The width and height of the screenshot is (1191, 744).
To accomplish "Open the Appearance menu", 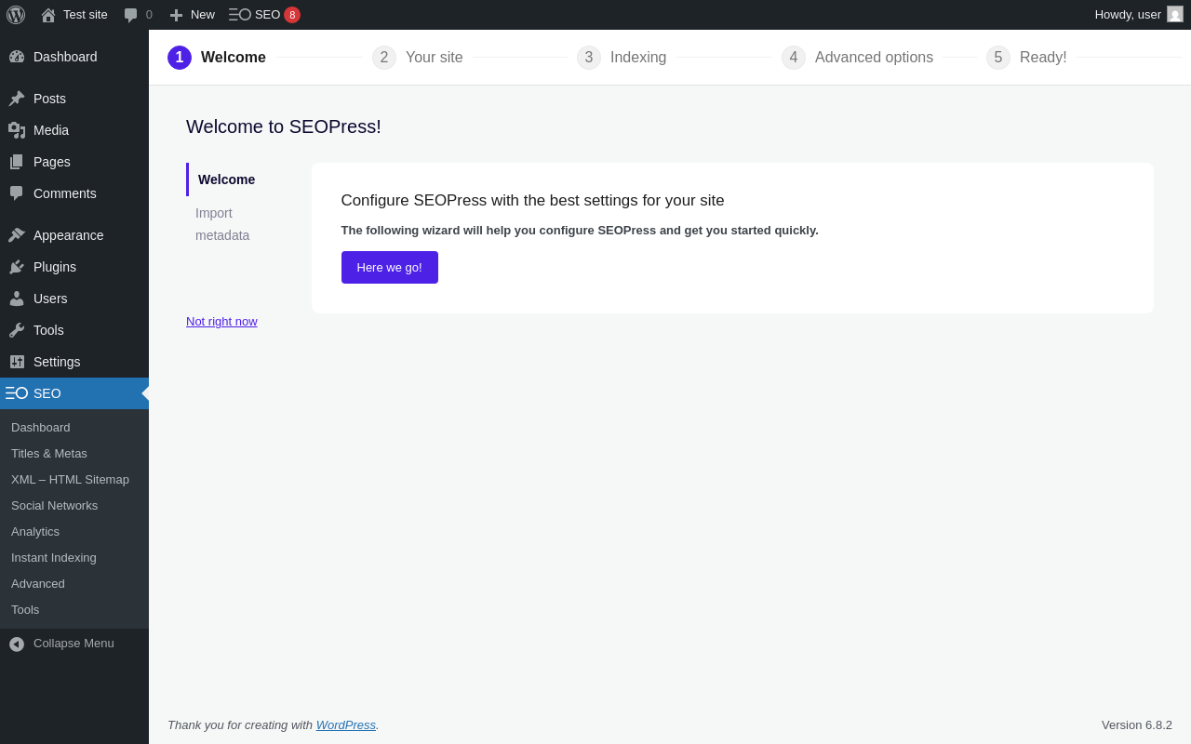I will [74, 235].
